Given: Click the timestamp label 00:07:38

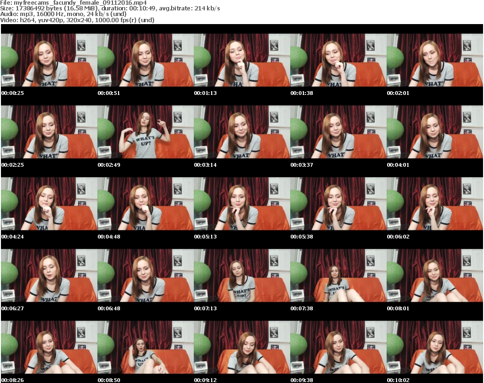Looking at the screenshot, I should click(x=302, y=308).
